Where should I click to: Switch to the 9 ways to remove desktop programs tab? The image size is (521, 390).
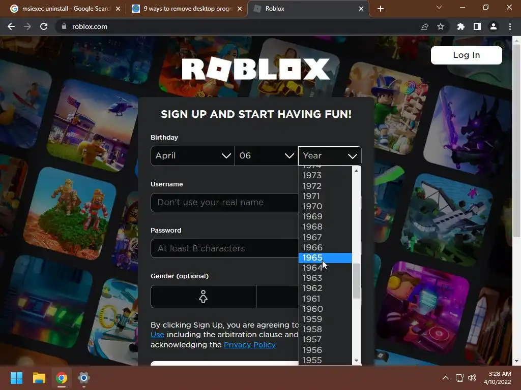[187, 9]
